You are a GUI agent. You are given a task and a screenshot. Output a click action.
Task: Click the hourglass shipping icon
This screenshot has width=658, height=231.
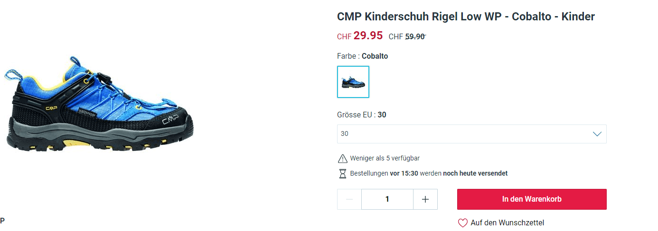(343, 174)
